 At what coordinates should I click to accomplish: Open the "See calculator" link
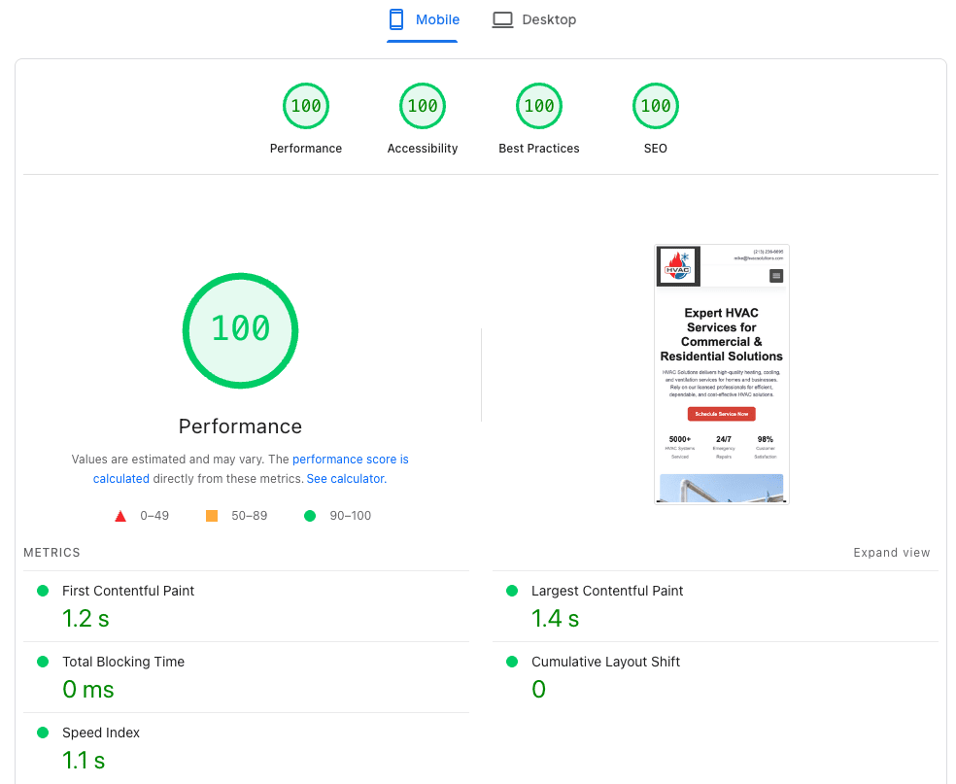[346, 479]
